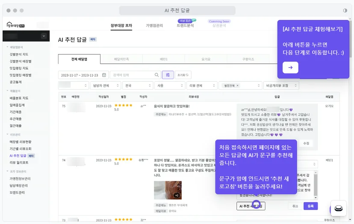Open the 전국 region dropdown
The image size is (354, 224).
point(138,86)
